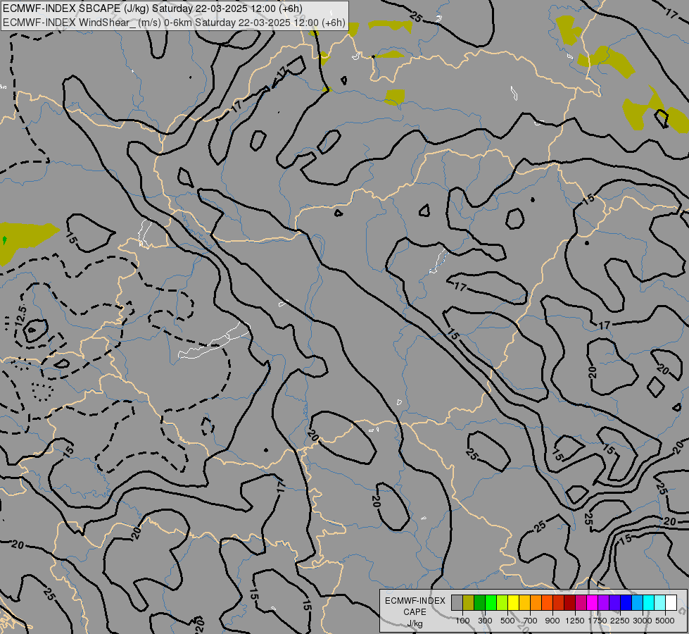The image size is (689, 634).
Task: Select the magenta legend swatch
Action: coord(592,602)
